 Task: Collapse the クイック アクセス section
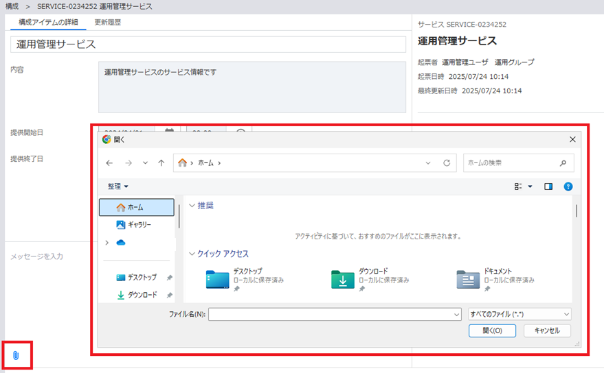click(192, 254)
